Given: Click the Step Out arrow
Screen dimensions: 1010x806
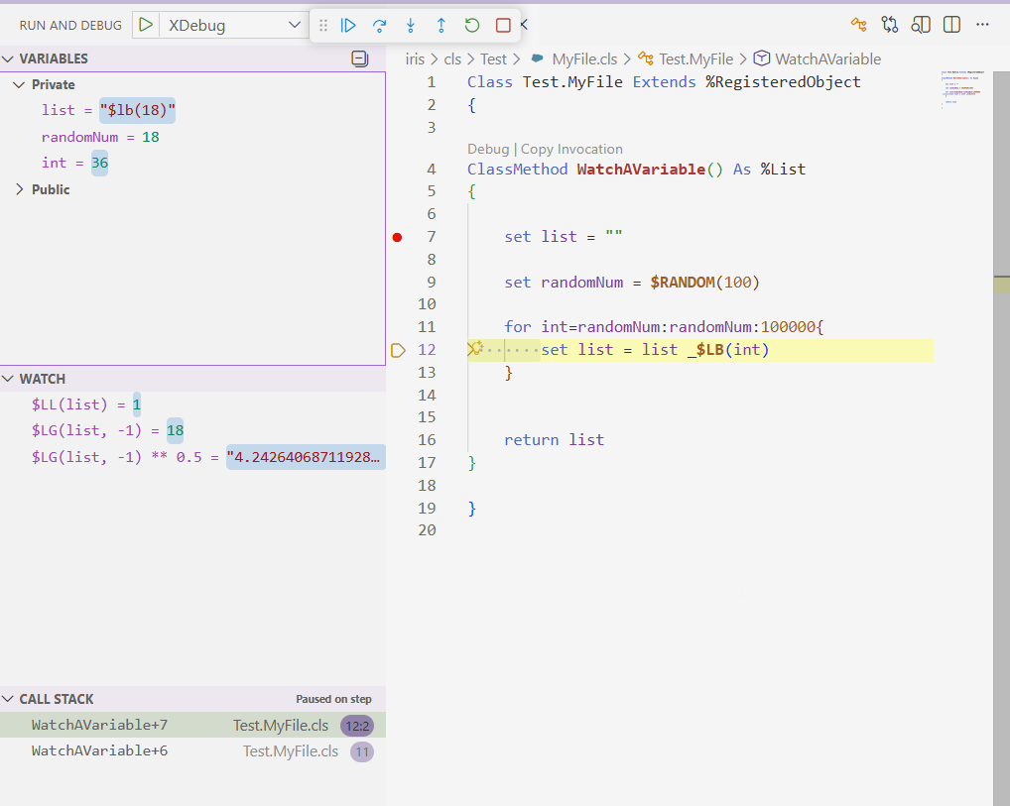Looking at the screenshot, I should point(442,26).
